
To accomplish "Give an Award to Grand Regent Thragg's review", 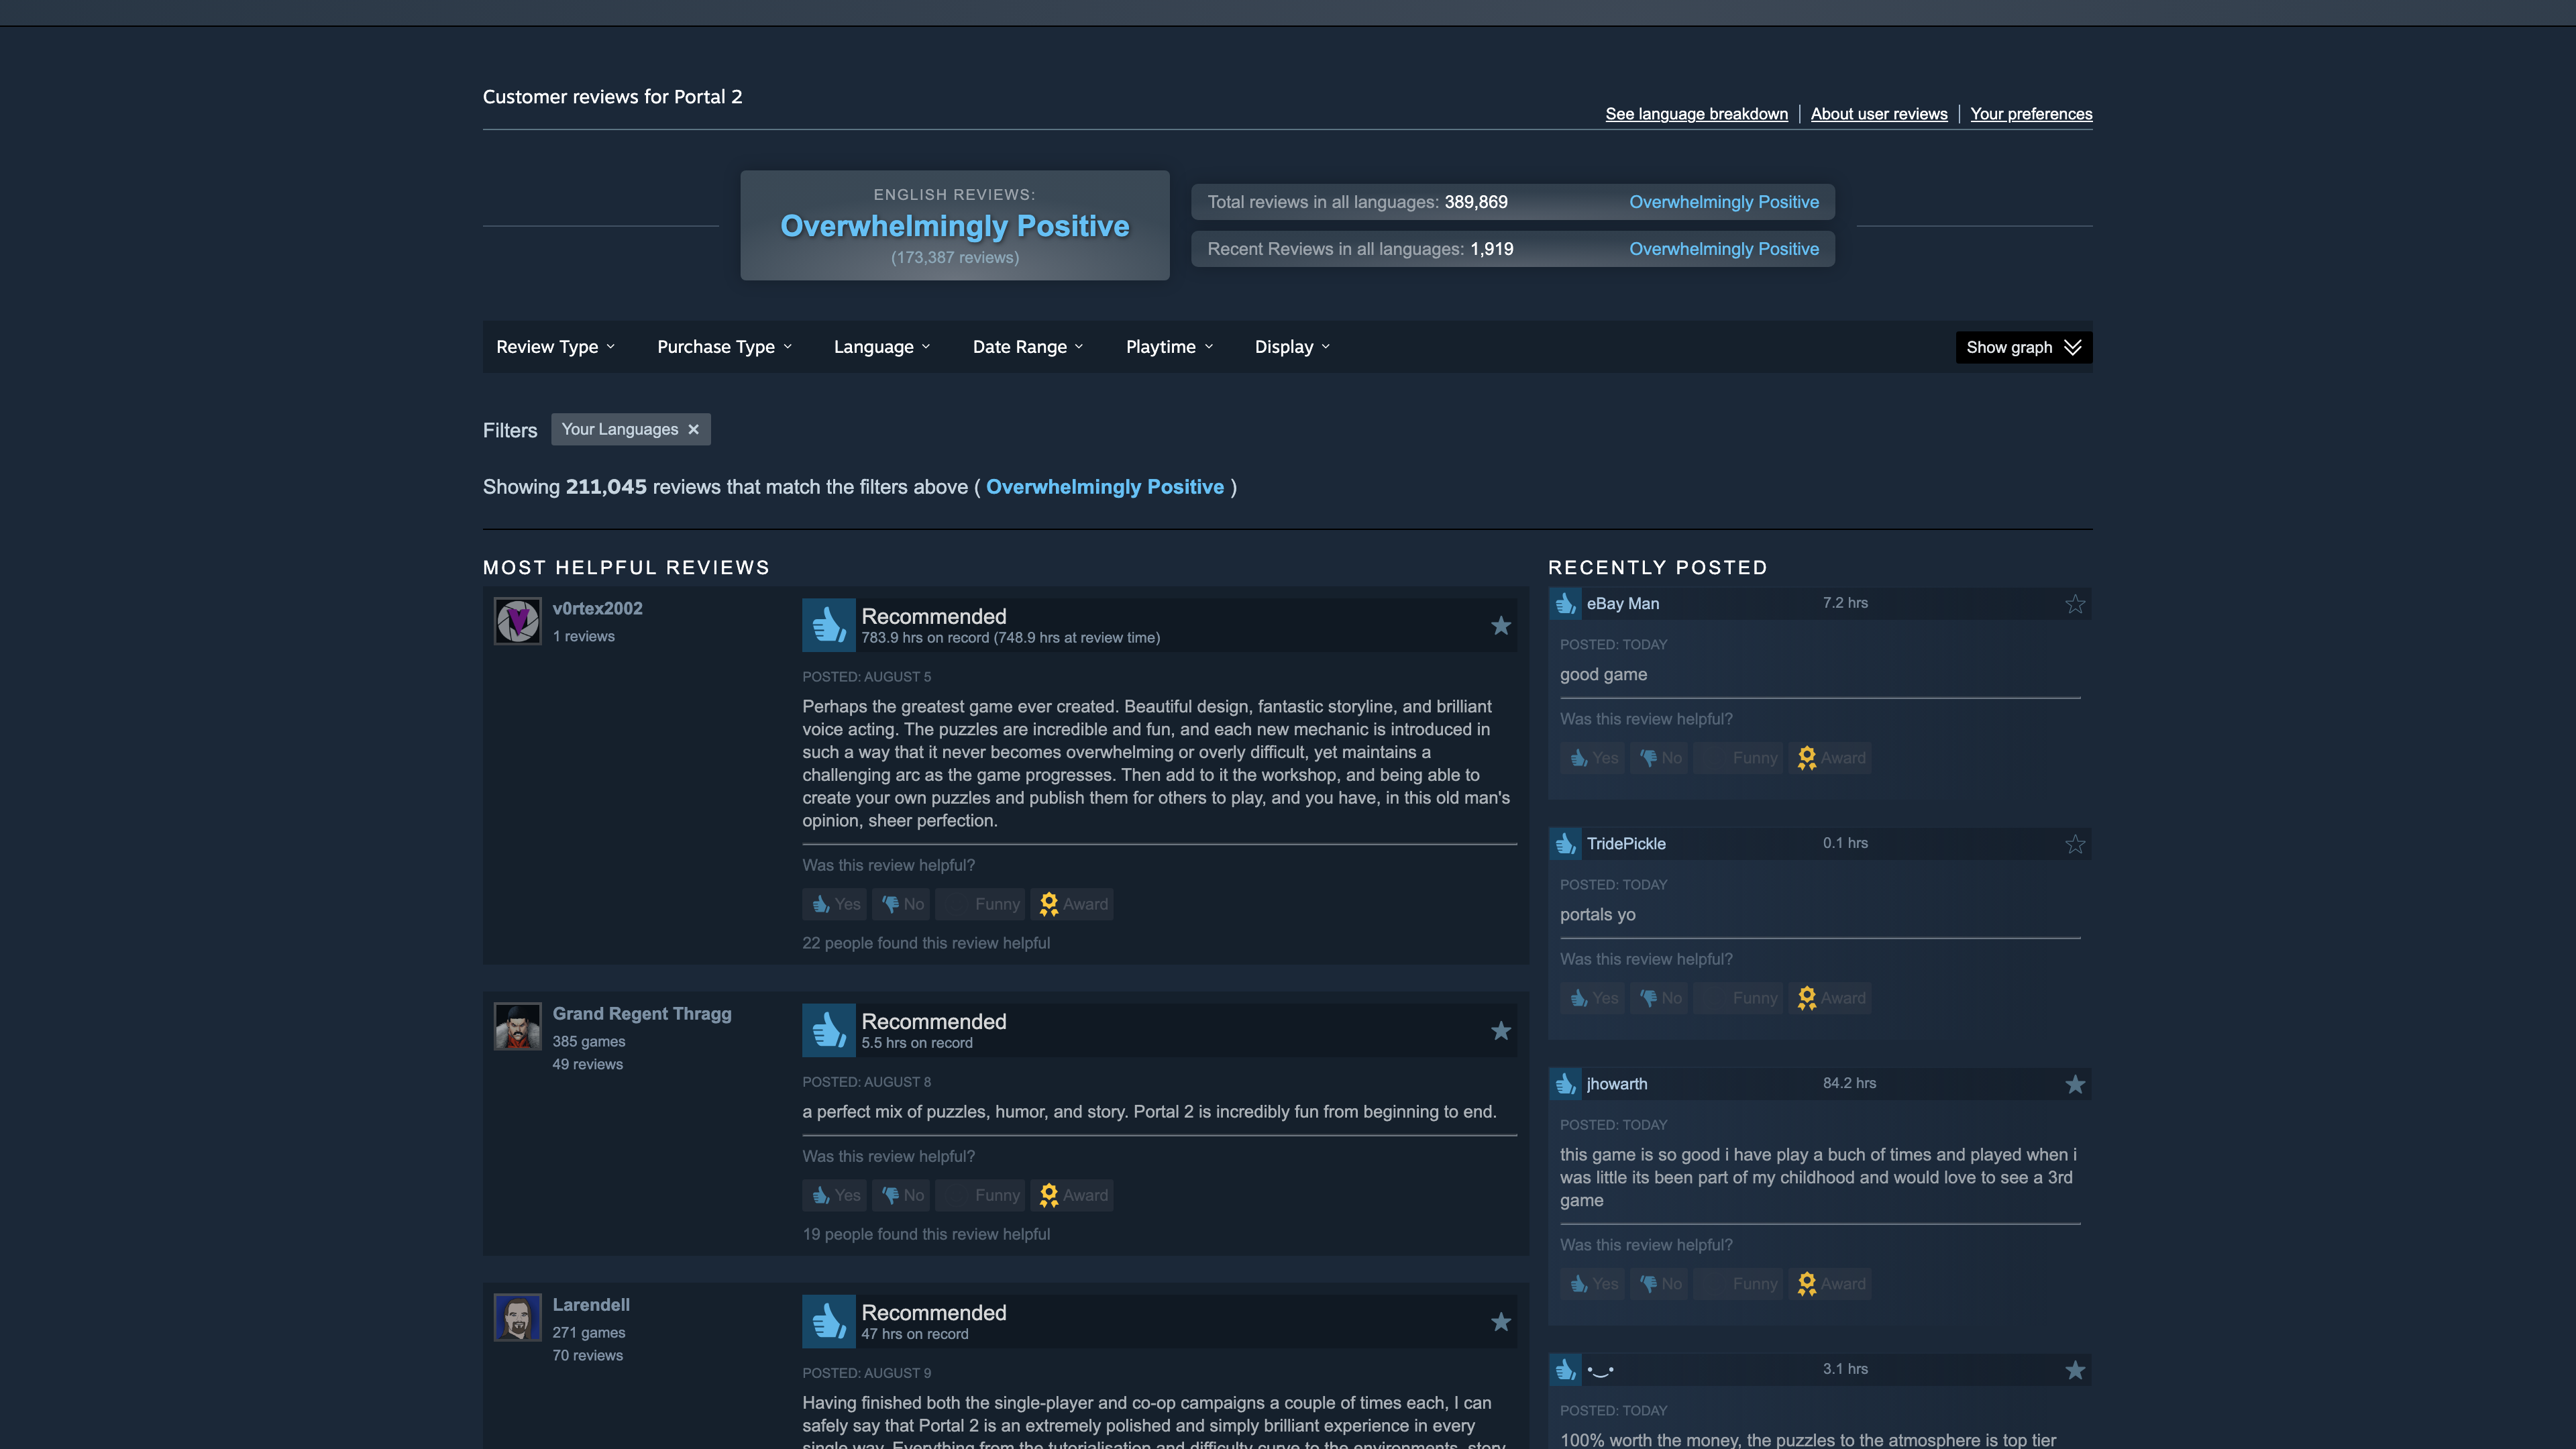I will 1073,1195.
